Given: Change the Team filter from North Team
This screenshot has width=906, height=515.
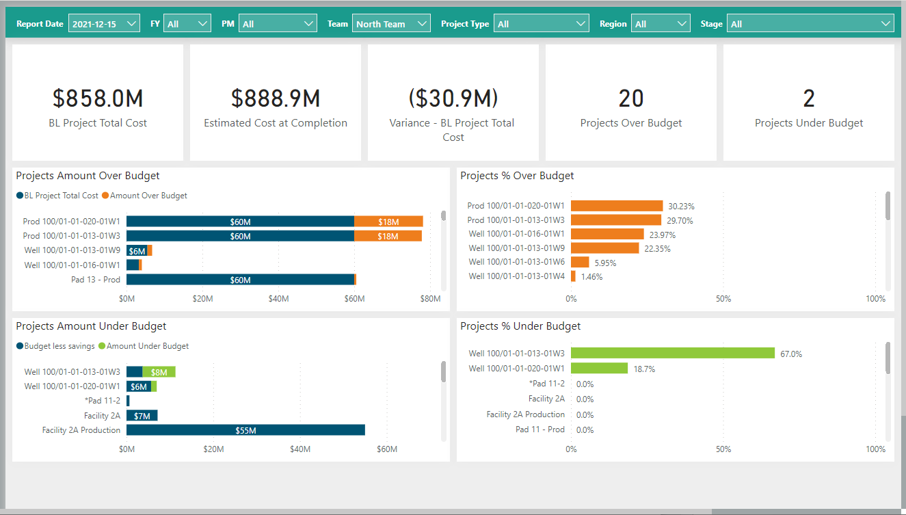Looking at the screenshot, I should (x=391, y=24).
